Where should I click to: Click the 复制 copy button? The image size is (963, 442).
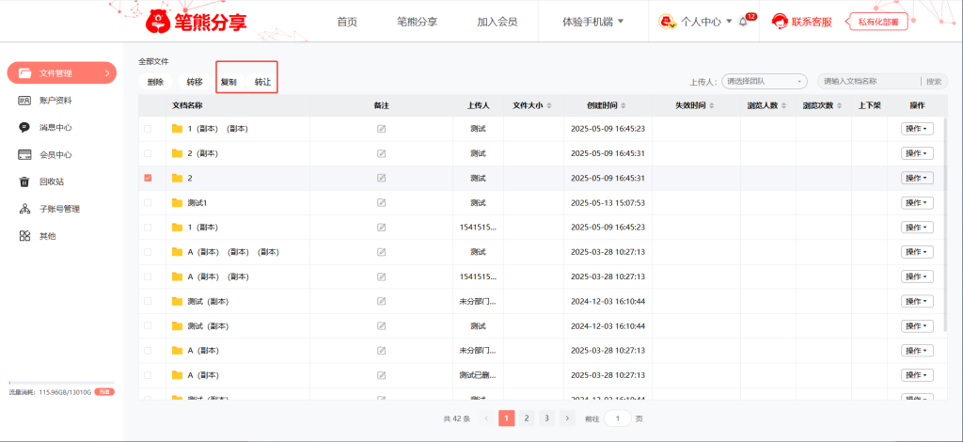(229, 83)
